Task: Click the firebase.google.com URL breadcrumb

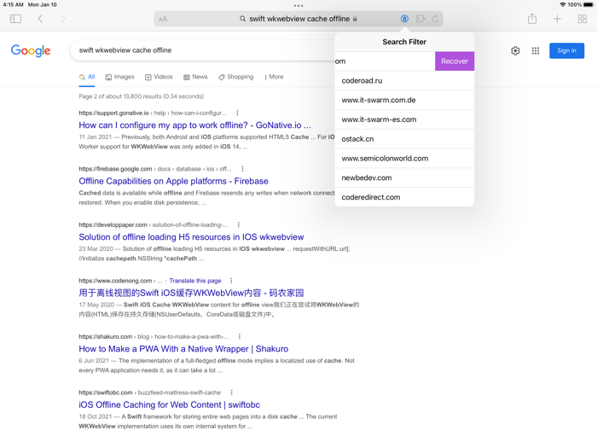Action: (155, 169)
